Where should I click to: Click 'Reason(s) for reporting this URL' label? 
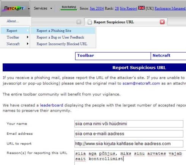[x=37, y=153]
